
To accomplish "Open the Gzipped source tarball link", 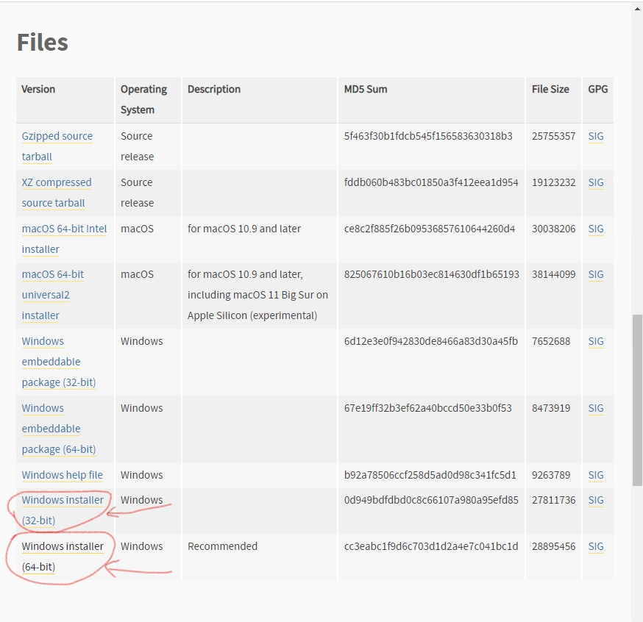I will pos(57,146).
